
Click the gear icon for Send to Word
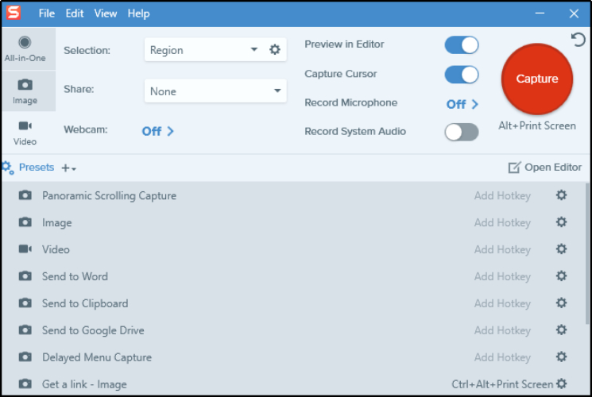(x=561, y=276)
